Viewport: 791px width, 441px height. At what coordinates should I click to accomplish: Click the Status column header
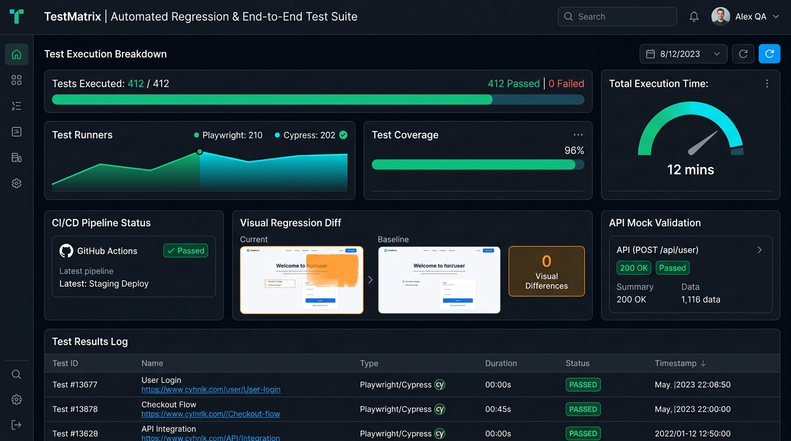click(x=578, y=363)
